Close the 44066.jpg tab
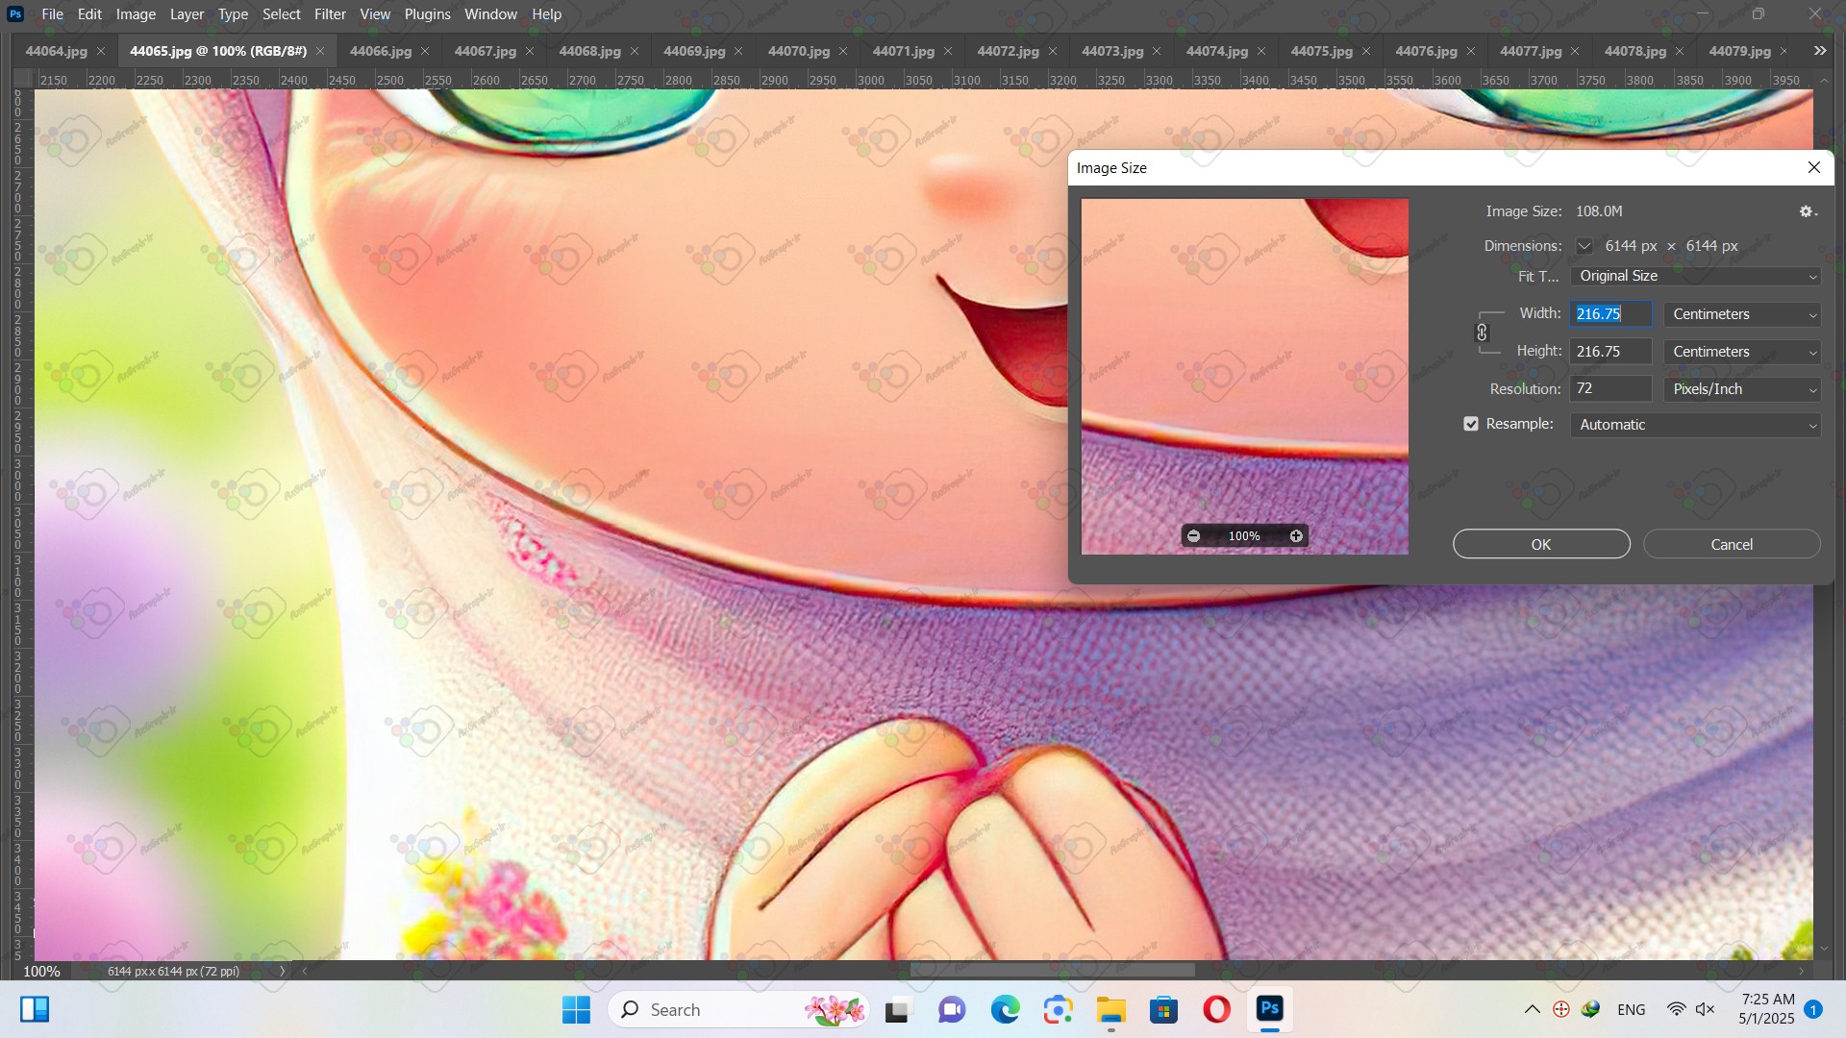 (425, 51)
